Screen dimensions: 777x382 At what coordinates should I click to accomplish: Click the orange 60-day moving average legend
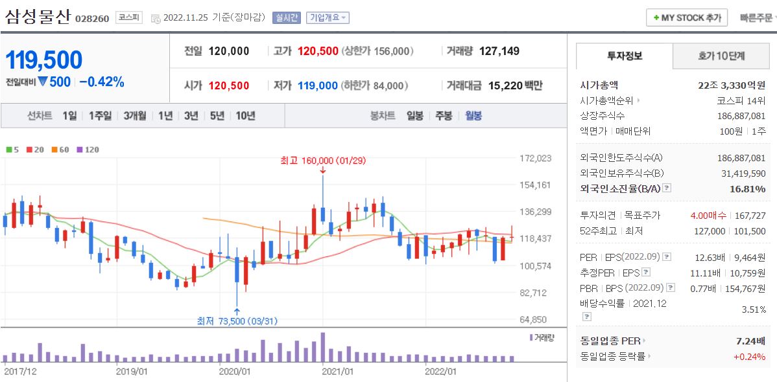60,150
